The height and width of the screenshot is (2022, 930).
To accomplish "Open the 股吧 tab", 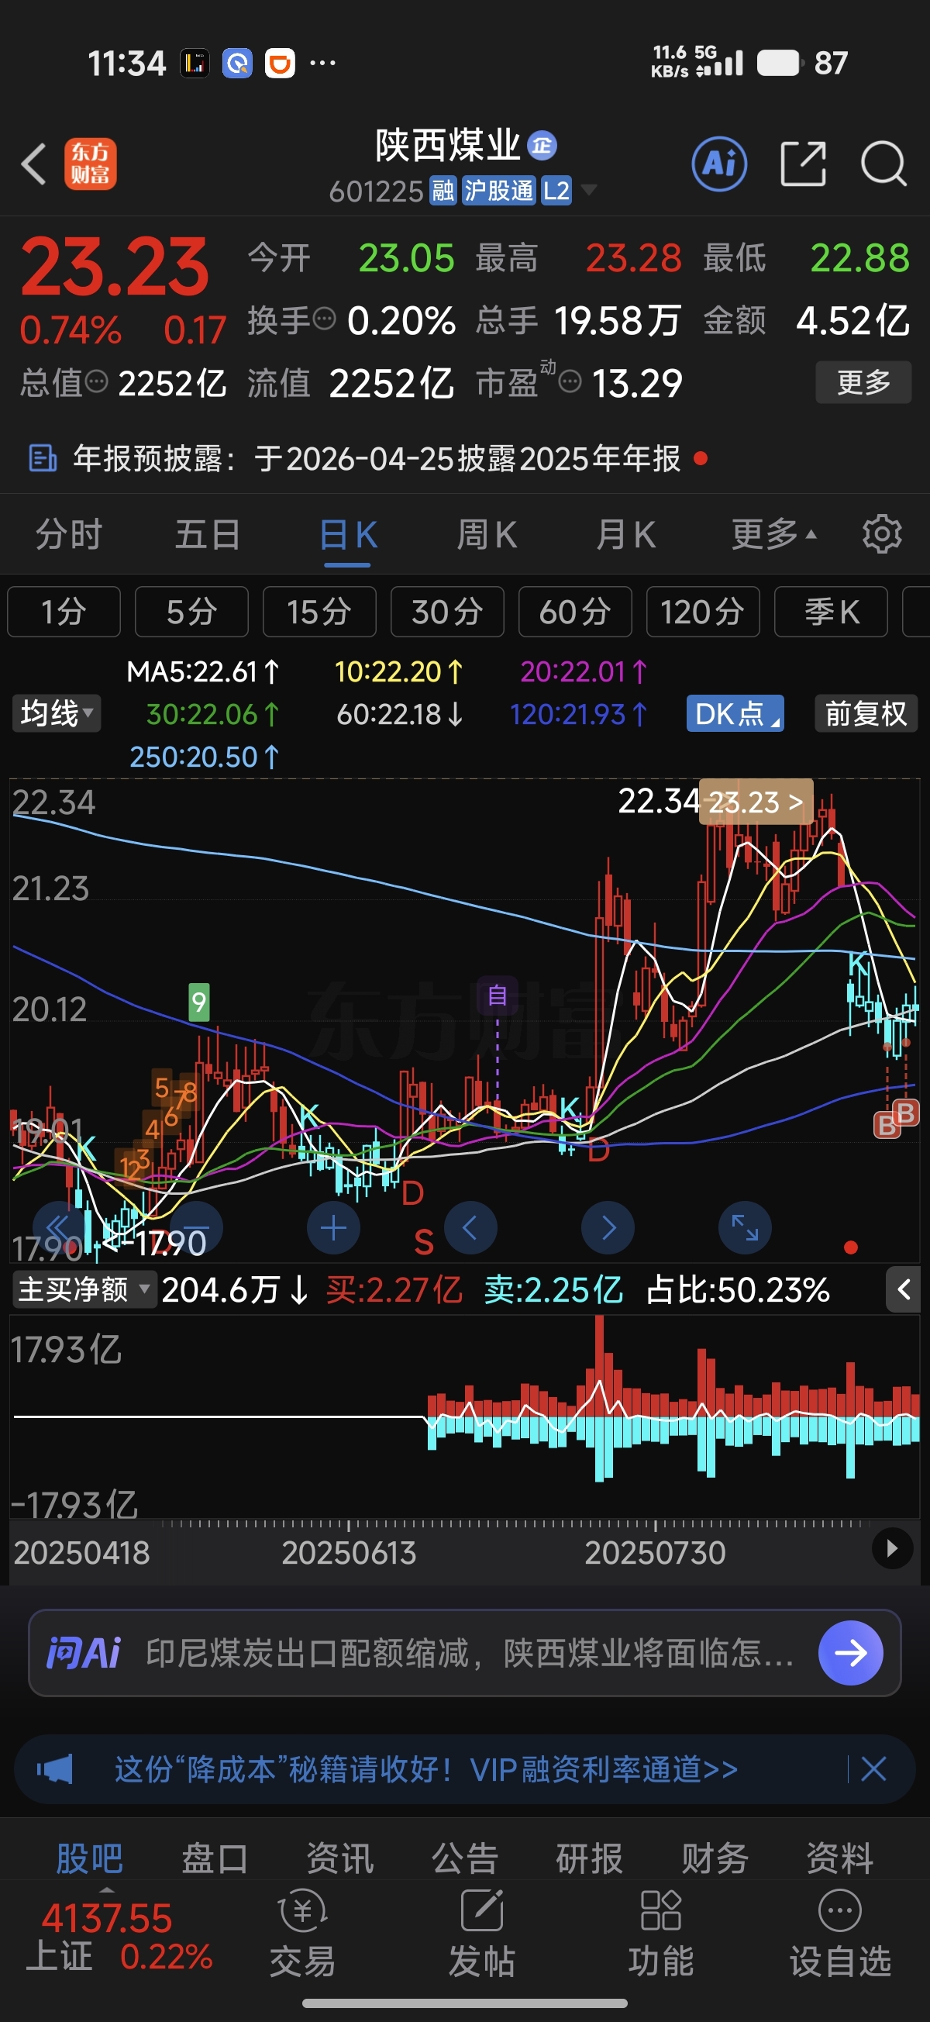I will tap(89, 1858).
